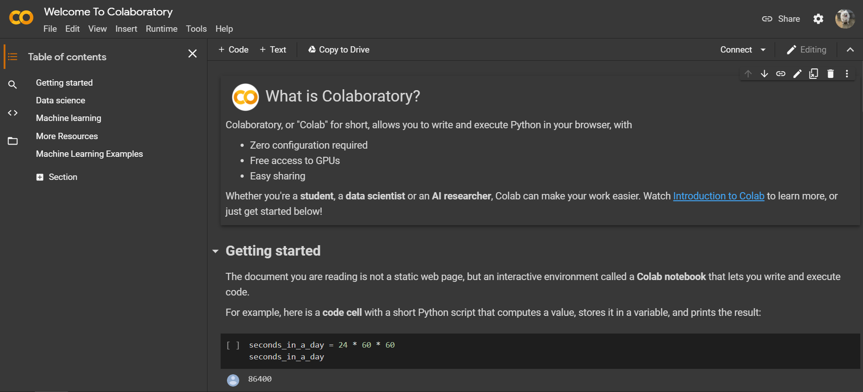863x392 pixels.
Task: Open the Settings gear icon
Action: 818,19
